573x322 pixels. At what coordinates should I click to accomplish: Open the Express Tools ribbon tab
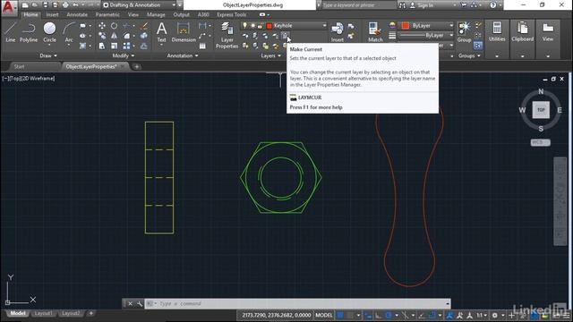231,14
